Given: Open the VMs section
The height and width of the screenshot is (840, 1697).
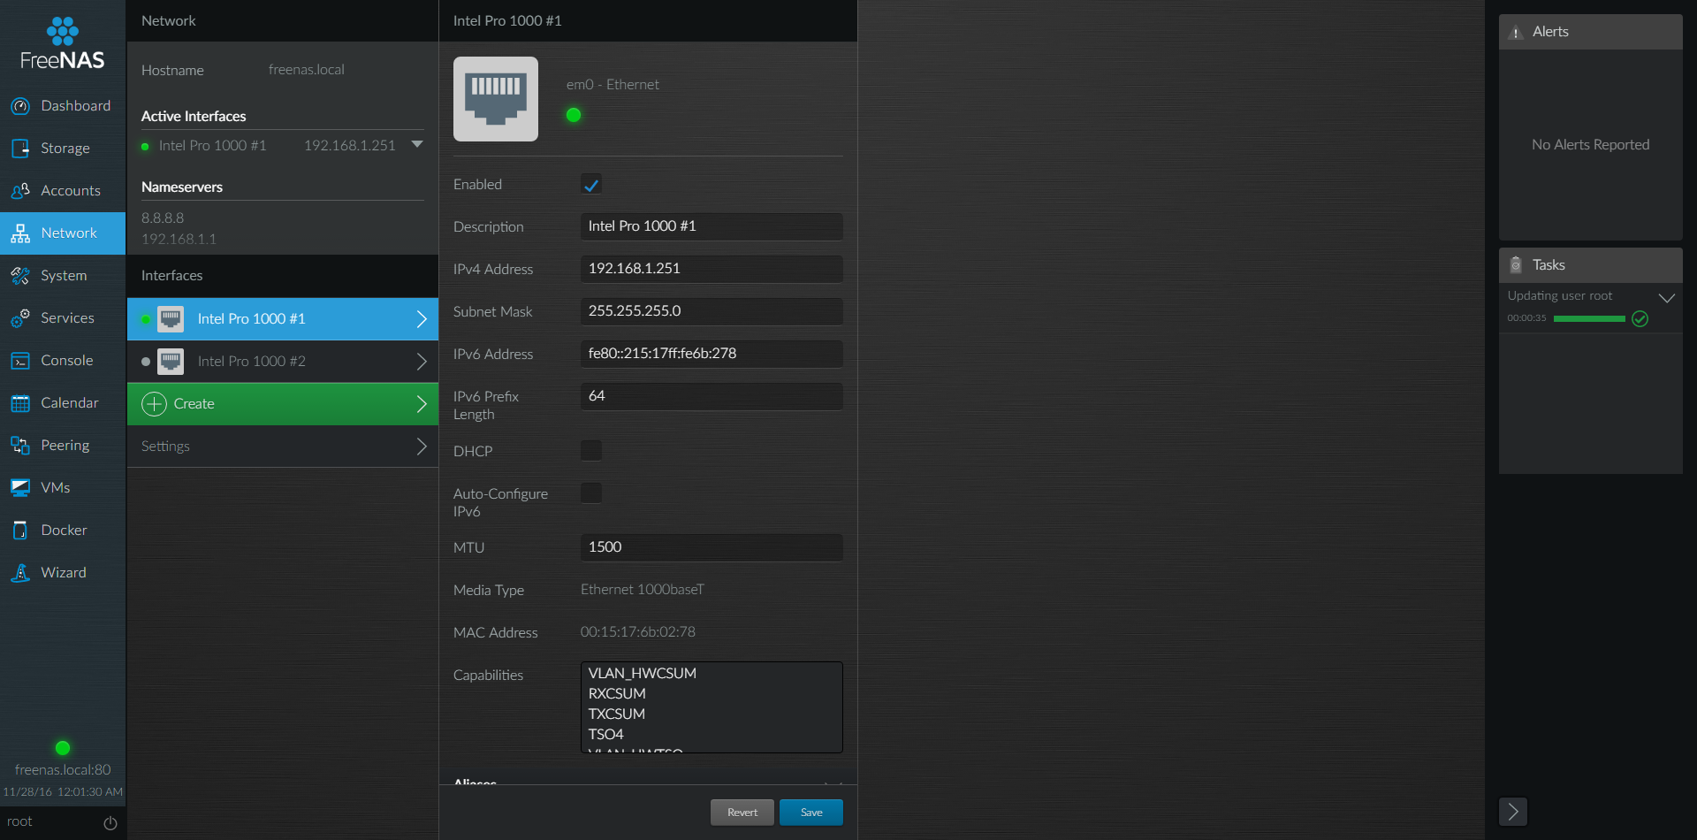Looking at the screenshot, I should click(x=55, y=487).
